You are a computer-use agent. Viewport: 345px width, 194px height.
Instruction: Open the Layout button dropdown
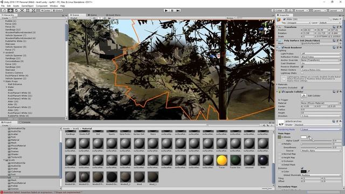335,10
